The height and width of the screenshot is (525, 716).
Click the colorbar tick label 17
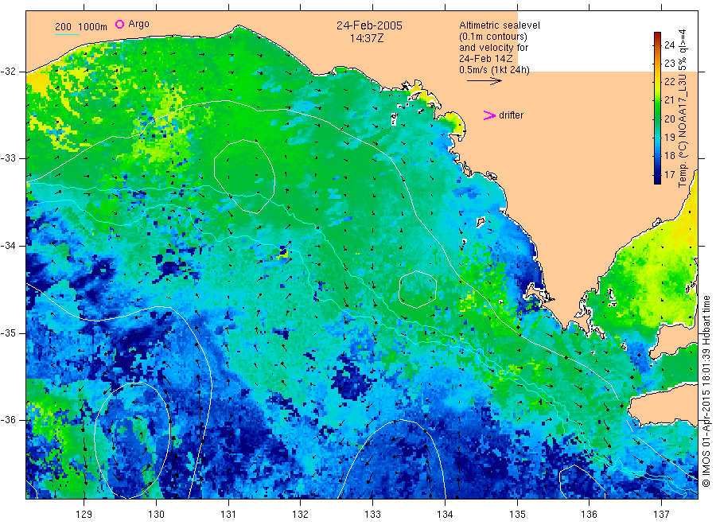(x=669, y=174)
